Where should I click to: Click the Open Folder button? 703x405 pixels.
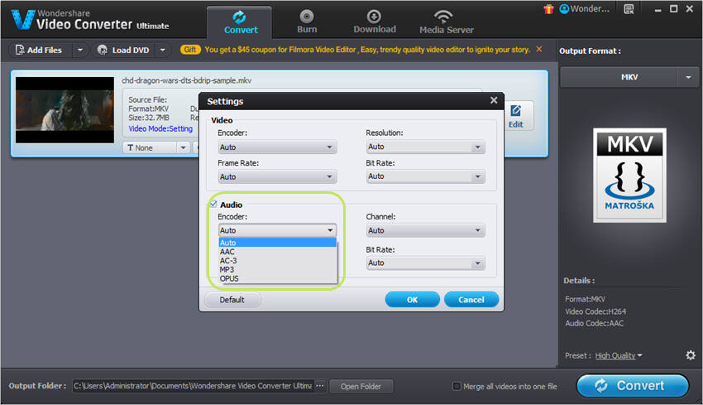click(x=361, y=386)
